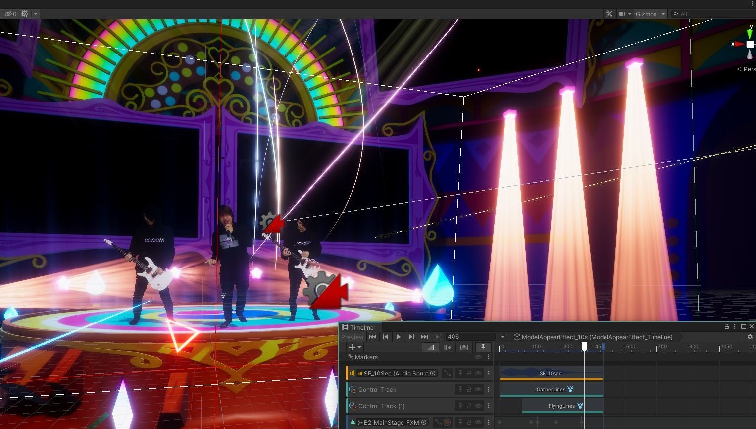Click the Preview button in Timeline
Screen dimensions: 756x429
click(x=352, y=337)
